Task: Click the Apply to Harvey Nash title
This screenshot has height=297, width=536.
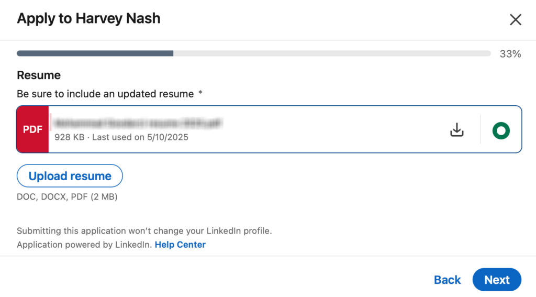Action: point(88,18)
